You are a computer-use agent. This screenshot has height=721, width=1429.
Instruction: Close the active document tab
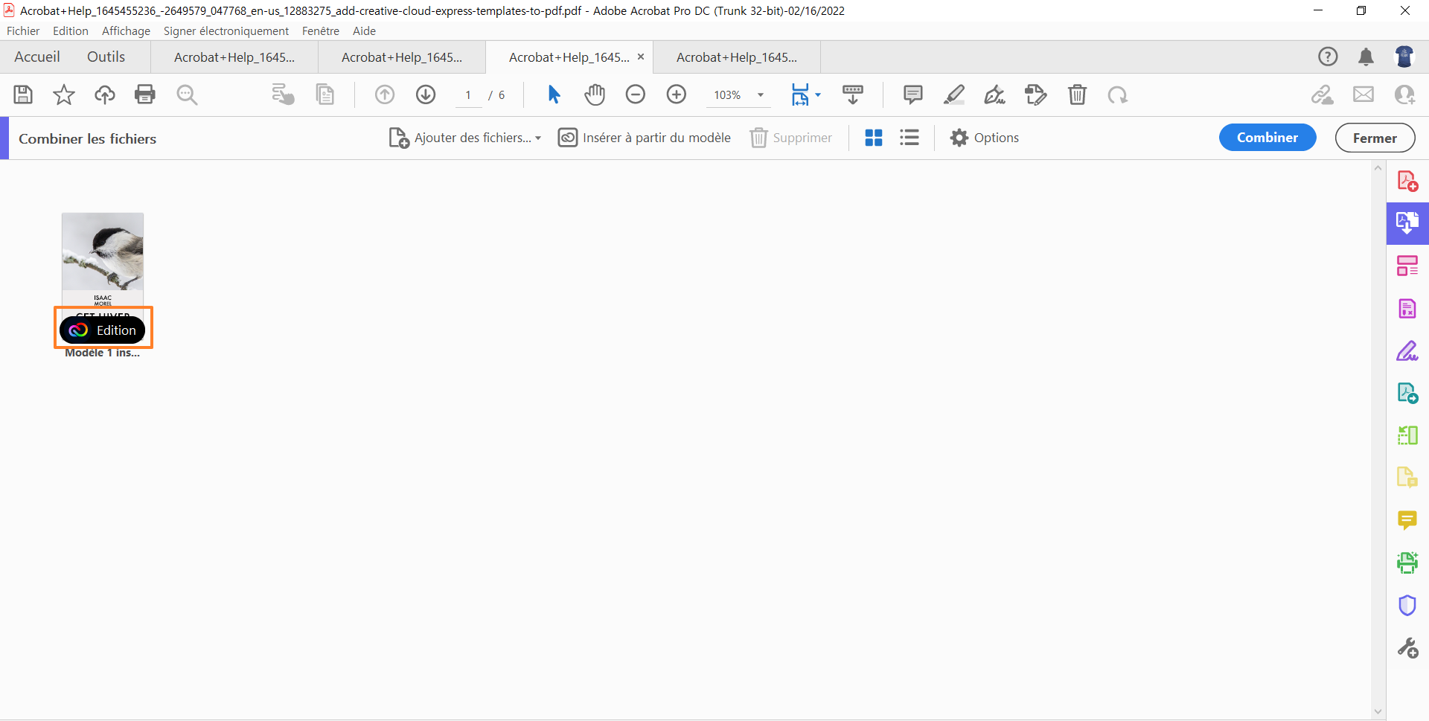[x=640, y=57]
